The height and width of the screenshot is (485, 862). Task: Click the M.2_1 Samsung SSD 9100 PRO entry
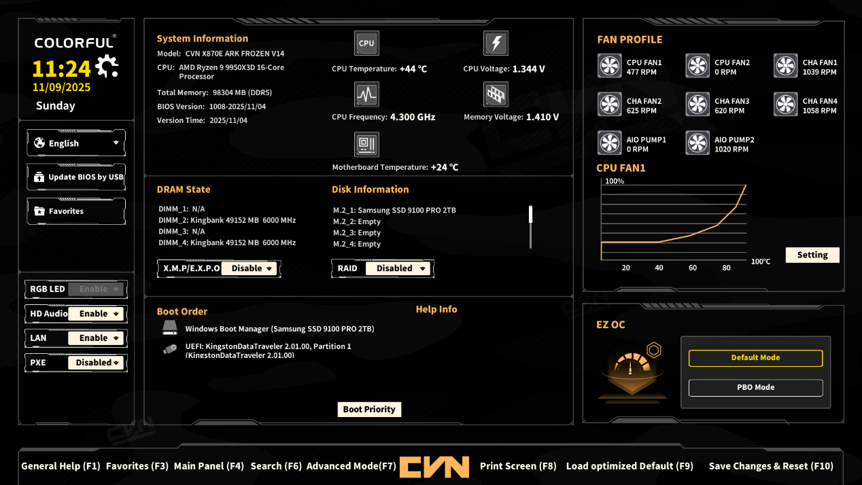pyautogui.click(x=394, y=211)
